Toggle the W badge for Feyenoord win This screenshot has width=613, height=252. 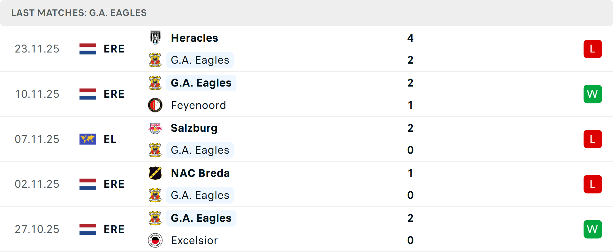coord(593,94)
